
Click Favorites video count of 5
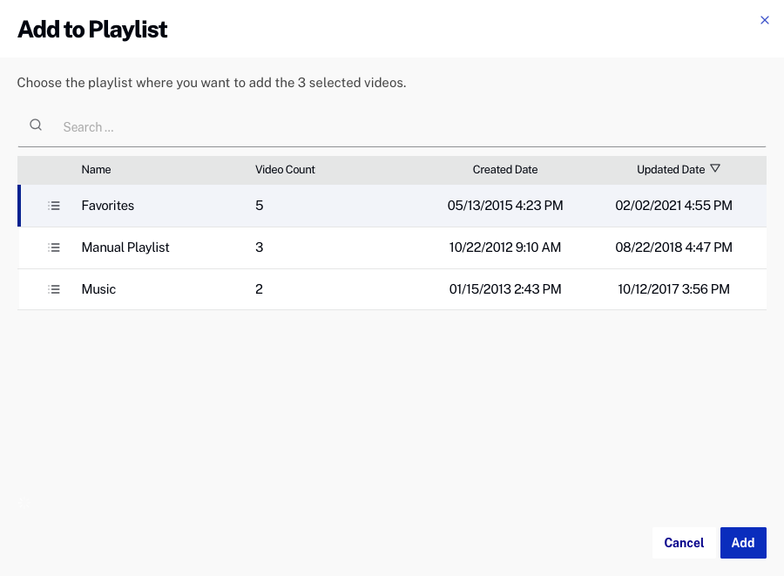pyautogui.click(x=260, y=206)
